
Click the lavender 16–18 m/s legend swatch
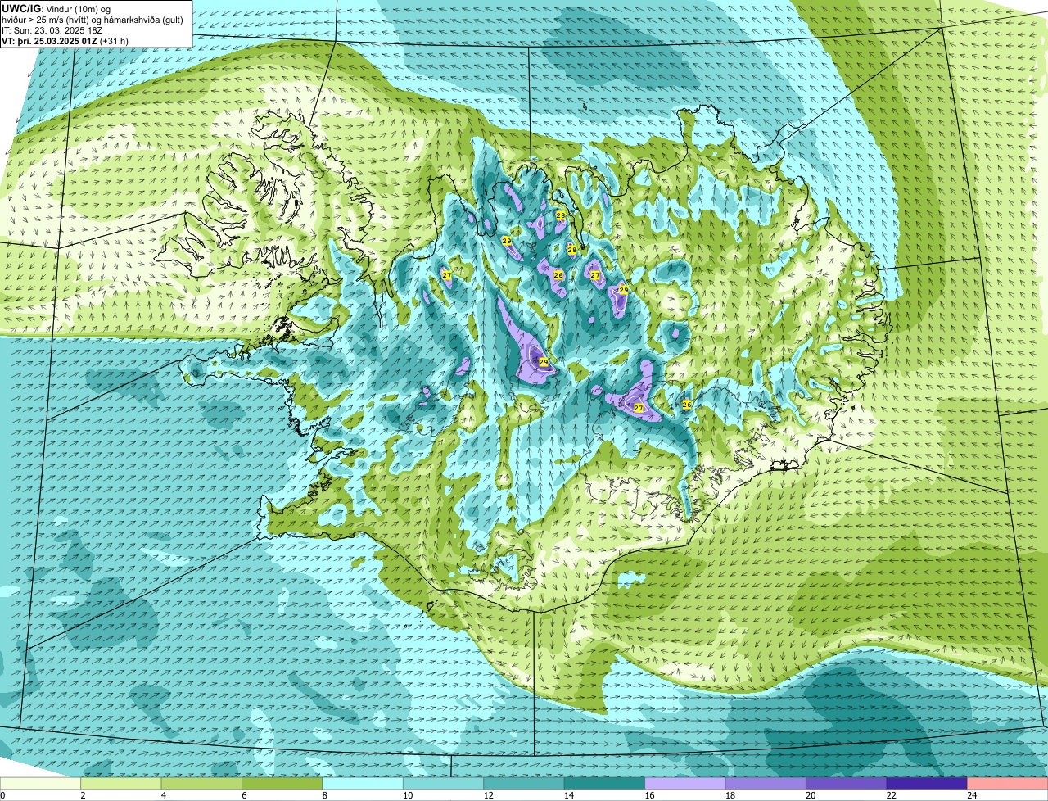tap(686, 783)
